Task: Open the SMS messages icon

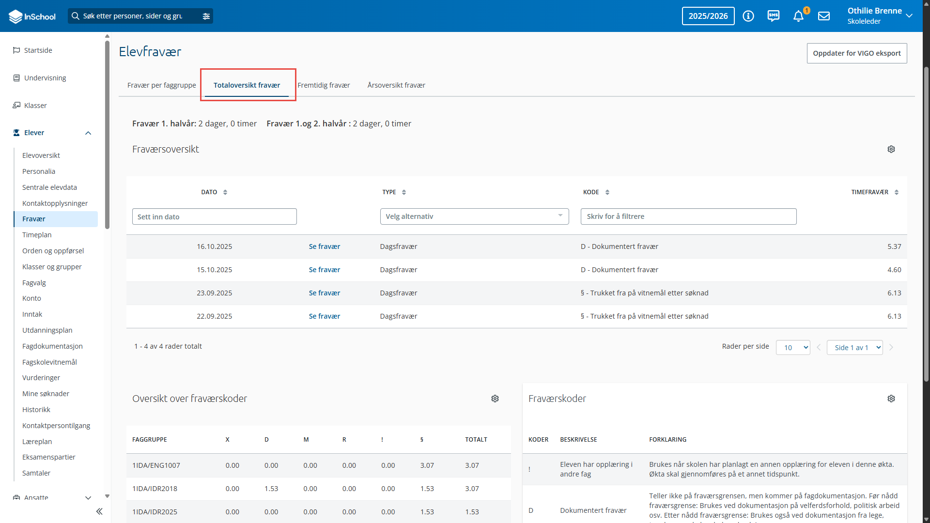Action: pyautogui.click(x=774, y=16)
